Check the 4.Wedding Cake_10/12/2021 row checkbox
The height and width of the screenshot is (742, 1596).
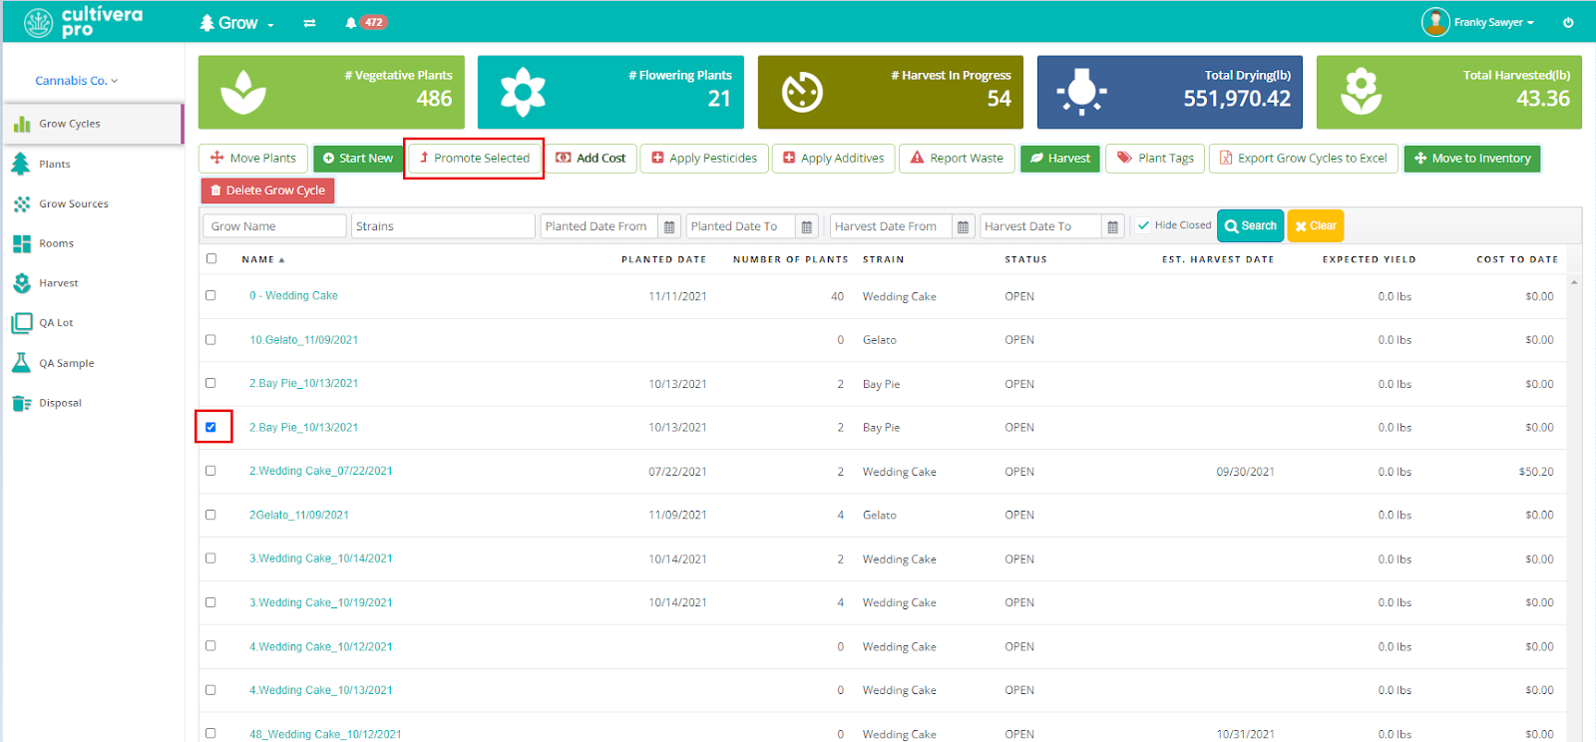(210, 646)
